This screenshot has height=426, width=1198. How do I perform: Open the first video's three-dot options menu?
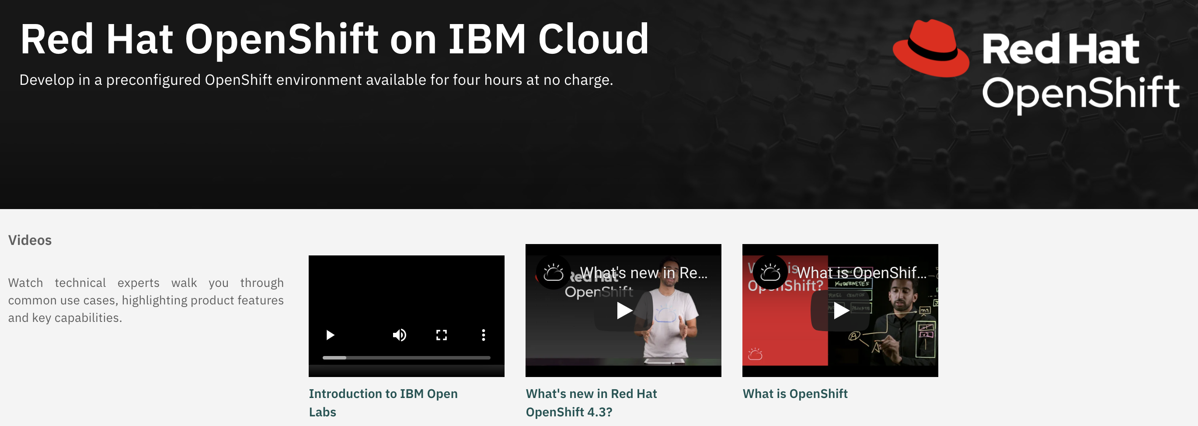[x=483, y=335]
